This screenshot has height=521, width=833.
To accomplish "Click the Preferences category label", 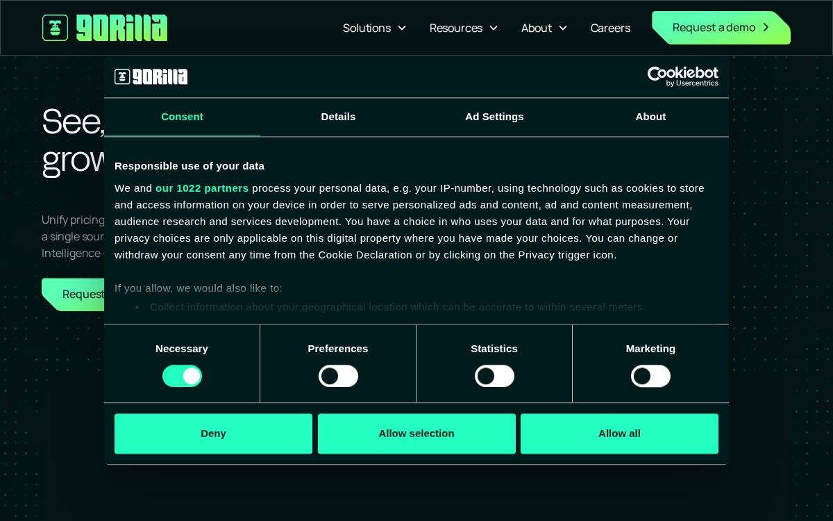I will (338, 349).
